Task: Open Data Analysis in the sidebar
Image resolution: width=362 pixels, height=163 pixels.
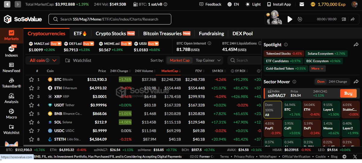Action: (x=11, y=98)
